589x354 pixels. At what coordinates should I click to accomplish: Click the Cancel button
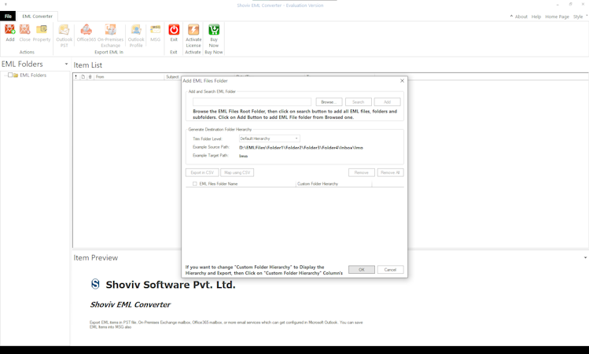(390, 270)
